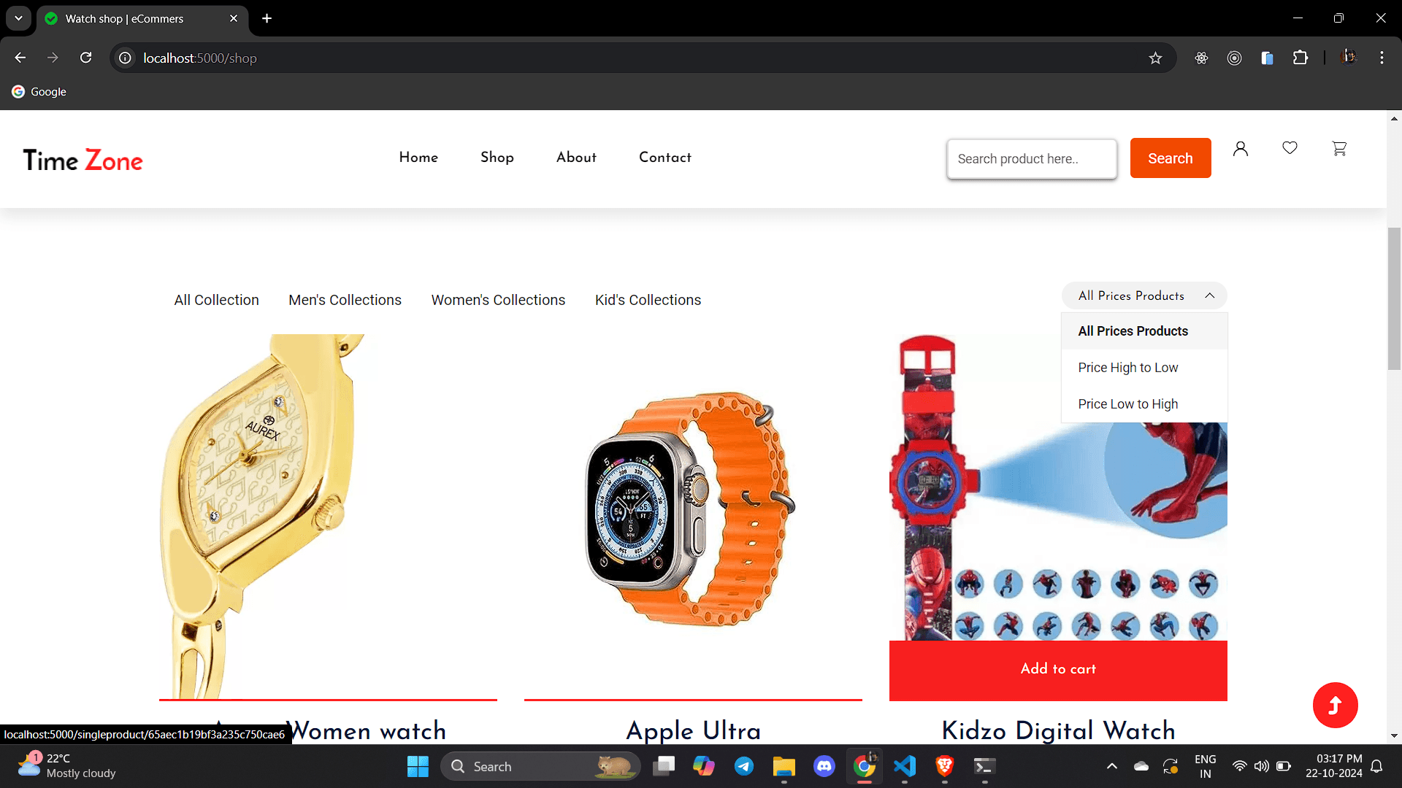This screenshot has height=788, width=1402.
Task: Open the gold Women watch image
Action: click(328, 517)
